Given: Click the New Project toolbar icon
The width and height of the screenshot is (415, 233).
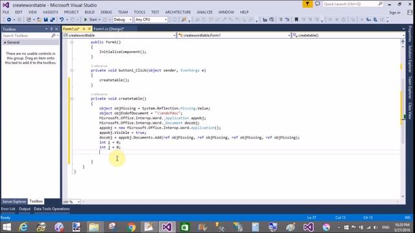Looking at the screenshot, I should click(29, 19).
